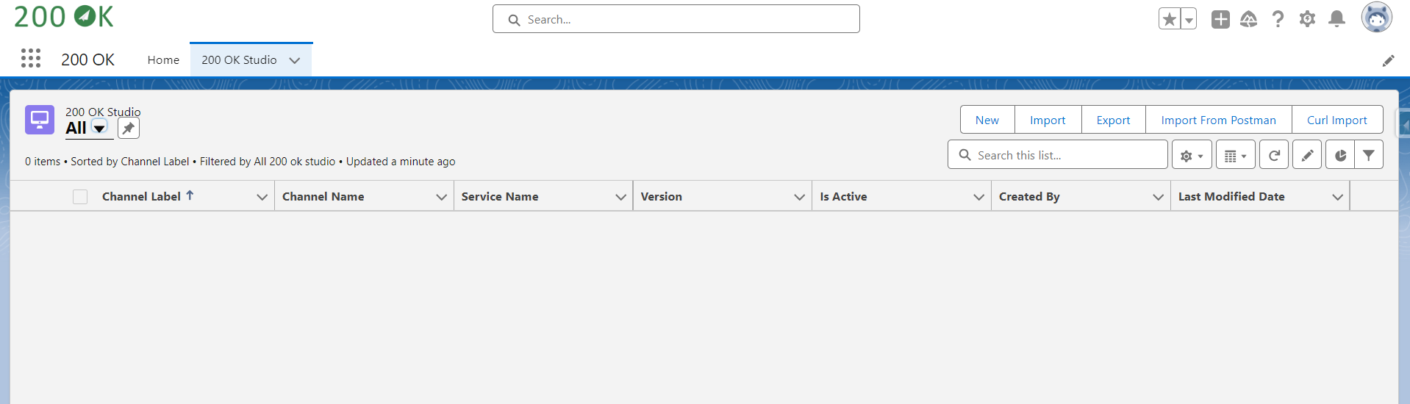Go to the Home tab
This screenshot has width=1410, height=404.
[163, 60]
